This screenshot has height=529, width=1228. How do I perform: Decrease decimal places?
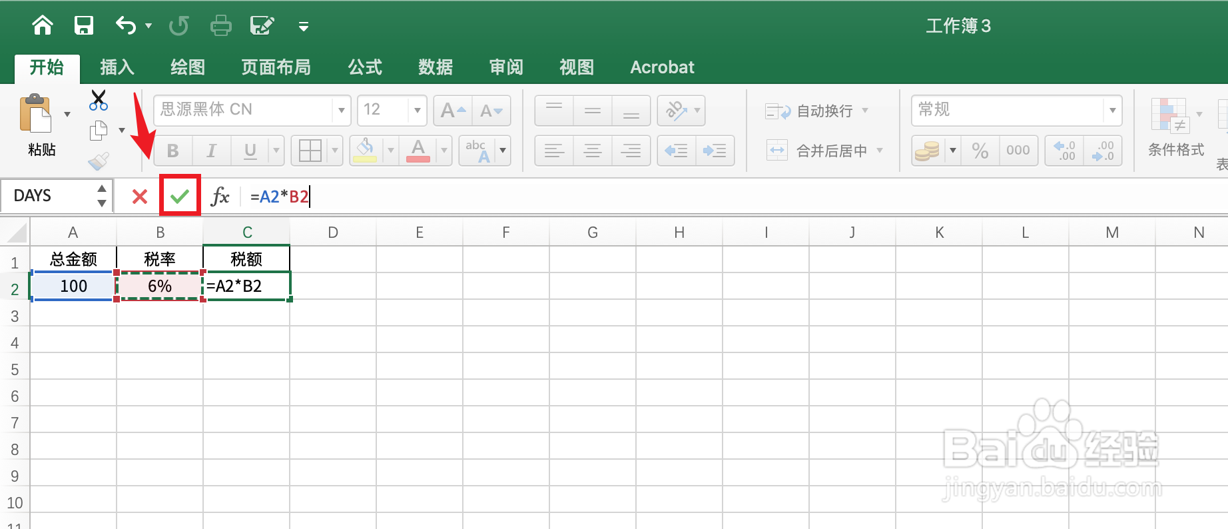1103,151
